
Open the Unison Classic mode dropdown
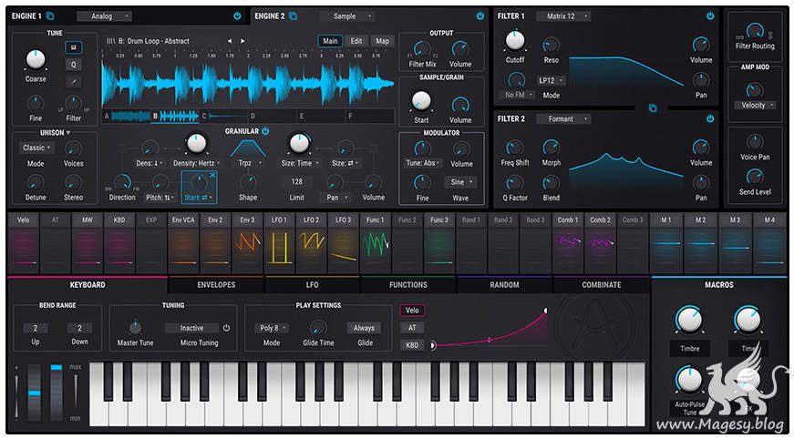coord(37,148)
